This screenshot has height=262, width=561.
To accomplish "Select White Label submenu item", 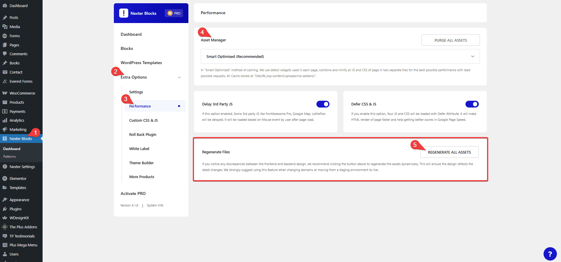I will pos(139,149).
